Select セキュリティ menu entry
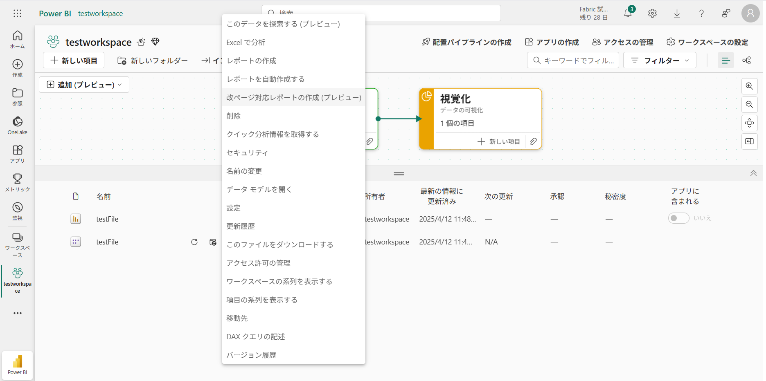This screenshot has height=381, width=766. click(x=294, y=152)
